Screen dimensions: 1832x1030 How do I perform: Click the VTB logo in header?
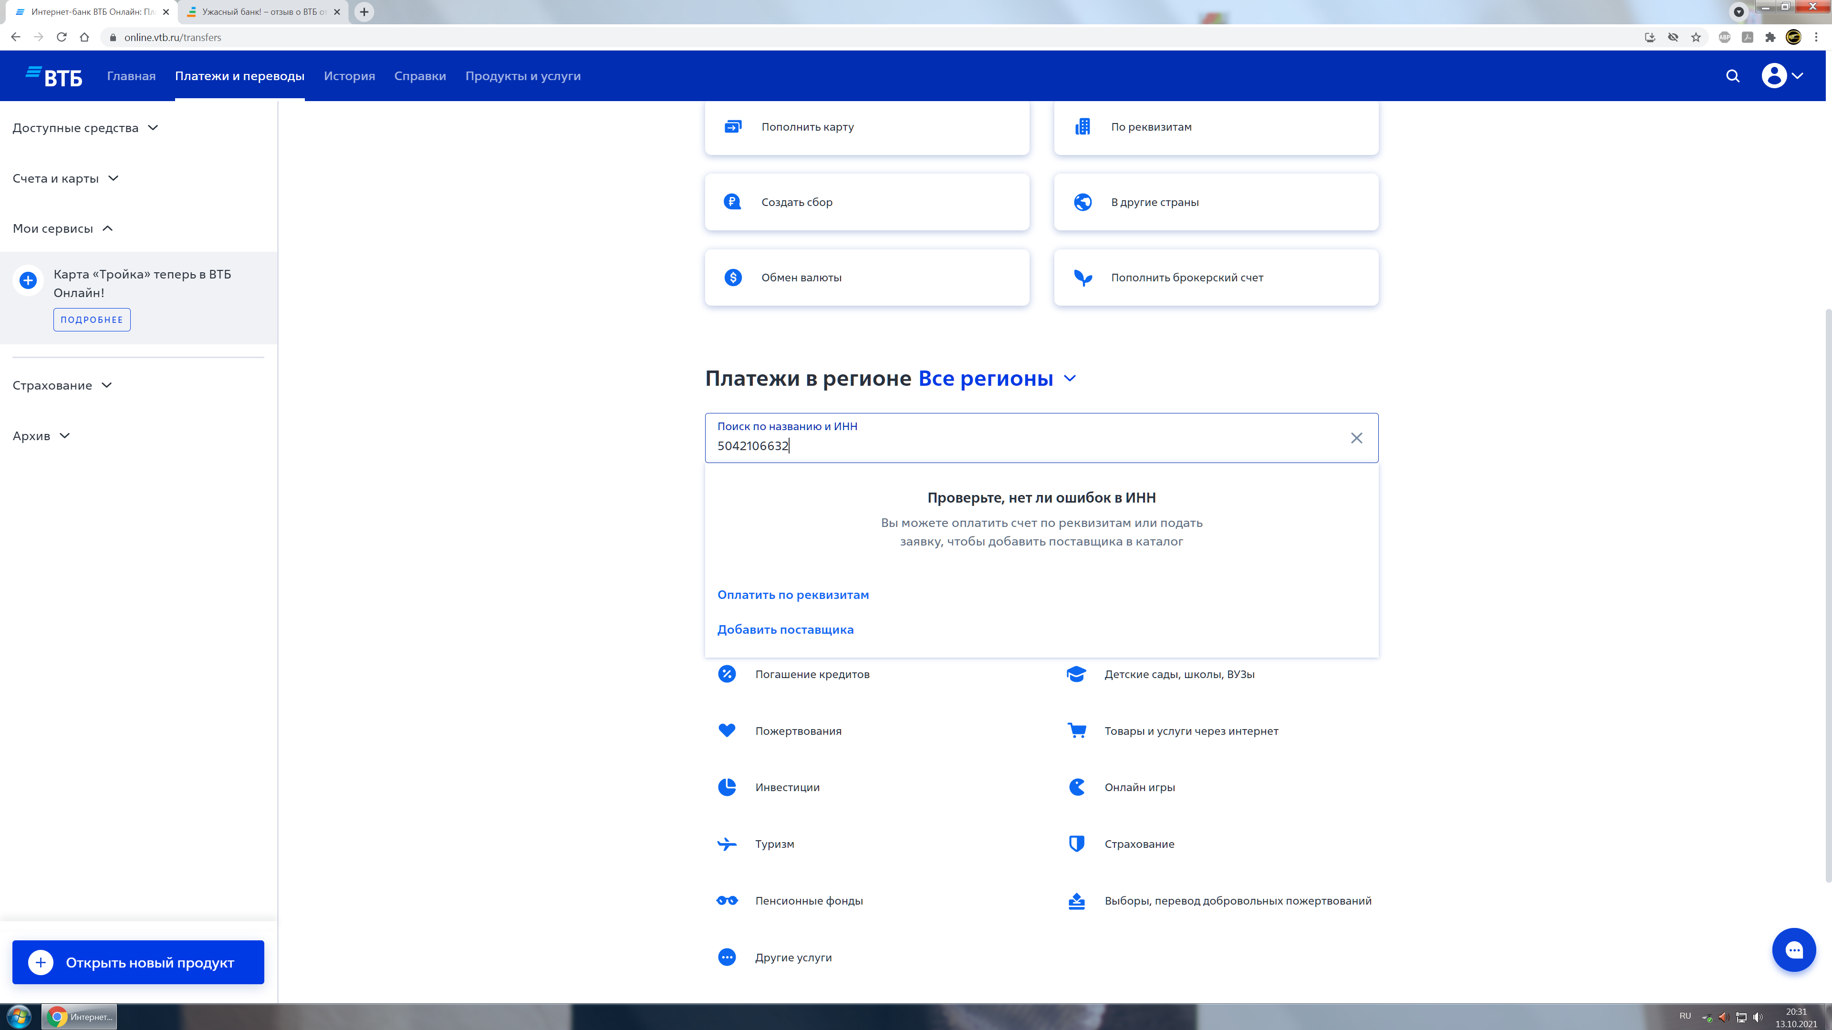click(54, 76)
